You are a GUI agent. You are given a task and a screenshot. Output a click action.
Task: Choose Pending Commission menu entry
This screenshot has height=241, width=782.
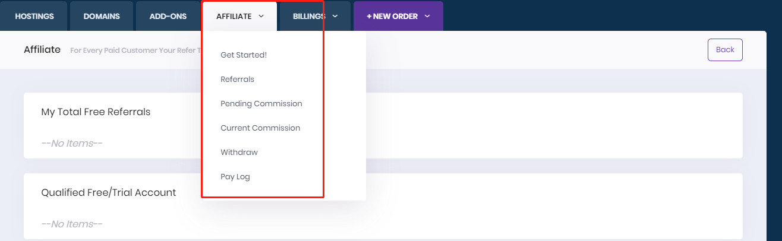(261, 103)
